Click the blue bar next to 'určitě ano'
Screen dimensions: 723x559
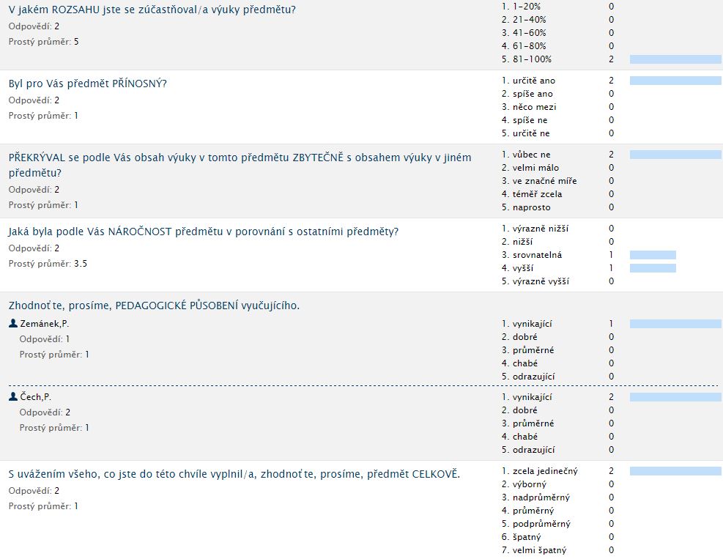675,81
